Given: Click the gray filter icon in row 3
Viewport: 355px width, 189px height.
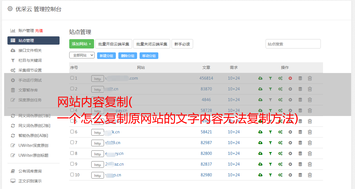Looking at the screenshot, I should tap(270, 100).
